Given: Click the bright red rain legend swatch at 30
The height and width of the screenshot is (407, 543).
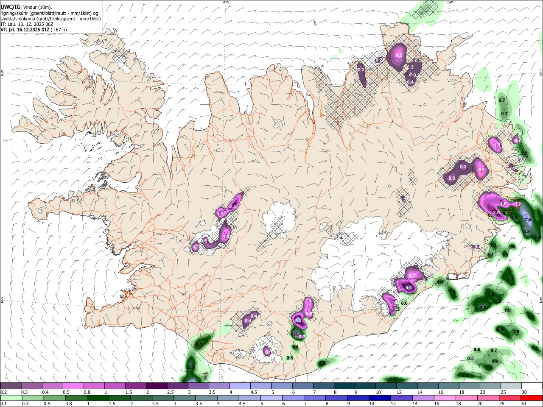Looking at the screenshot, I should click(531, 398).
